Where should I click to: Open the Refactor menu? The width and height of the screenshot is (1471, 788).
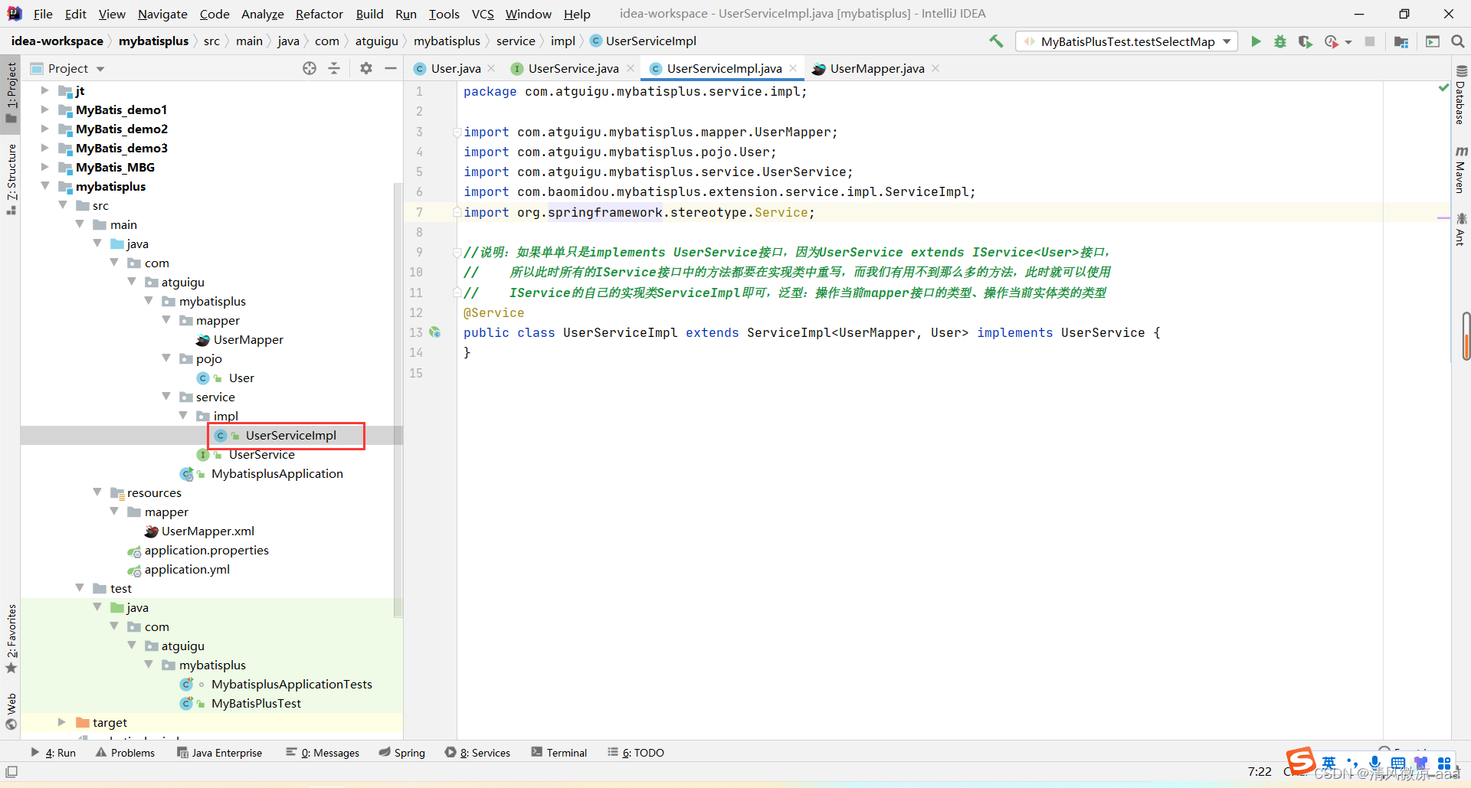pos(319,14)
